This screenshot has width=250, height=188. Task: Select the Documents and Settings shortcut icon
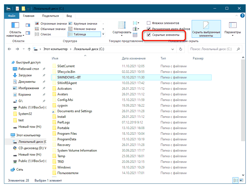tap(54, 111)
